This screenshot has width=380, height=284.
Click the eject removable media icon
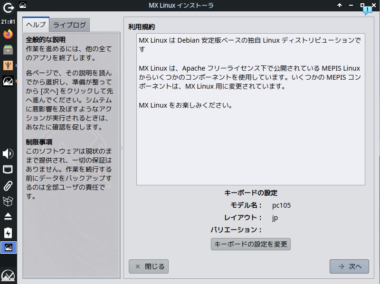click(8, 216)
